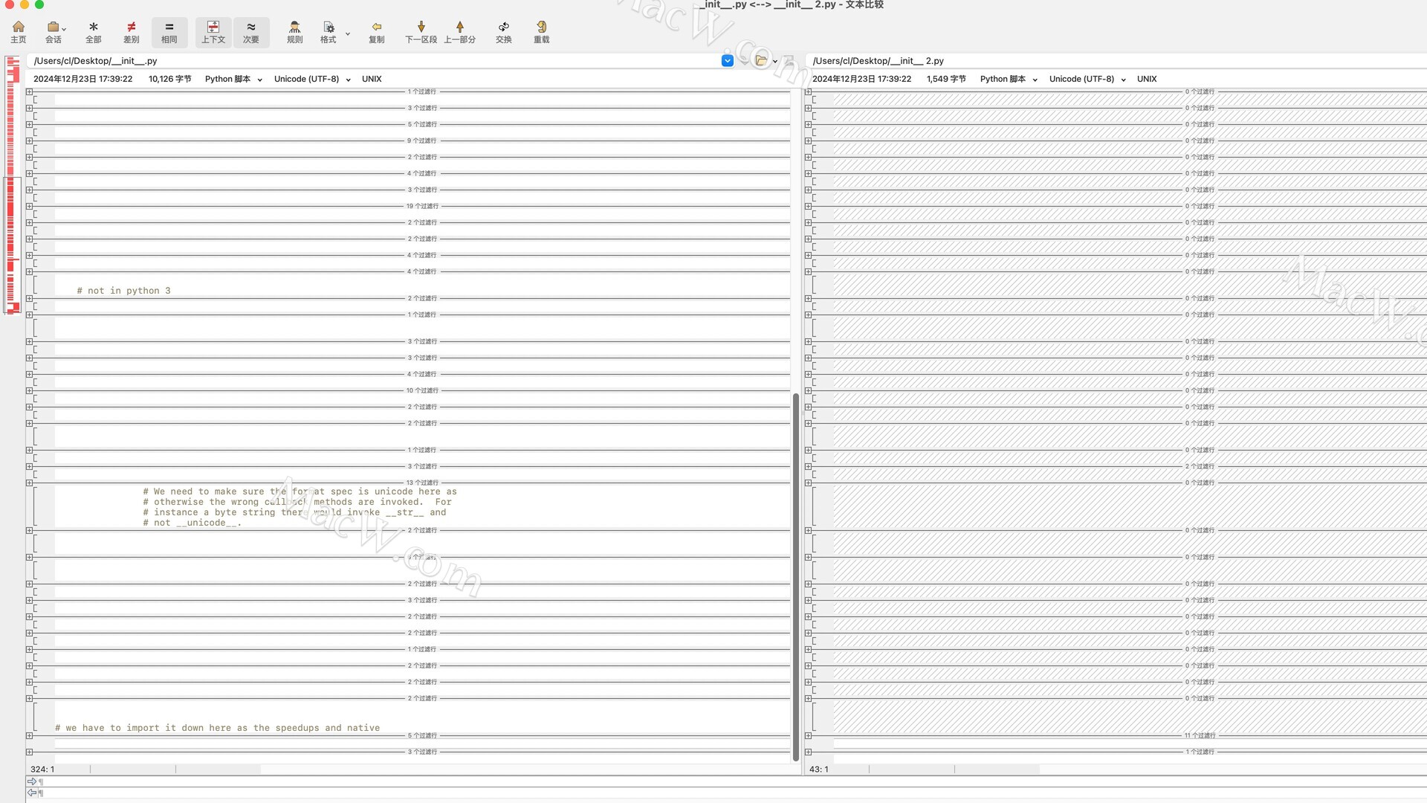Click the '# we have to import it' comment line

217,728
